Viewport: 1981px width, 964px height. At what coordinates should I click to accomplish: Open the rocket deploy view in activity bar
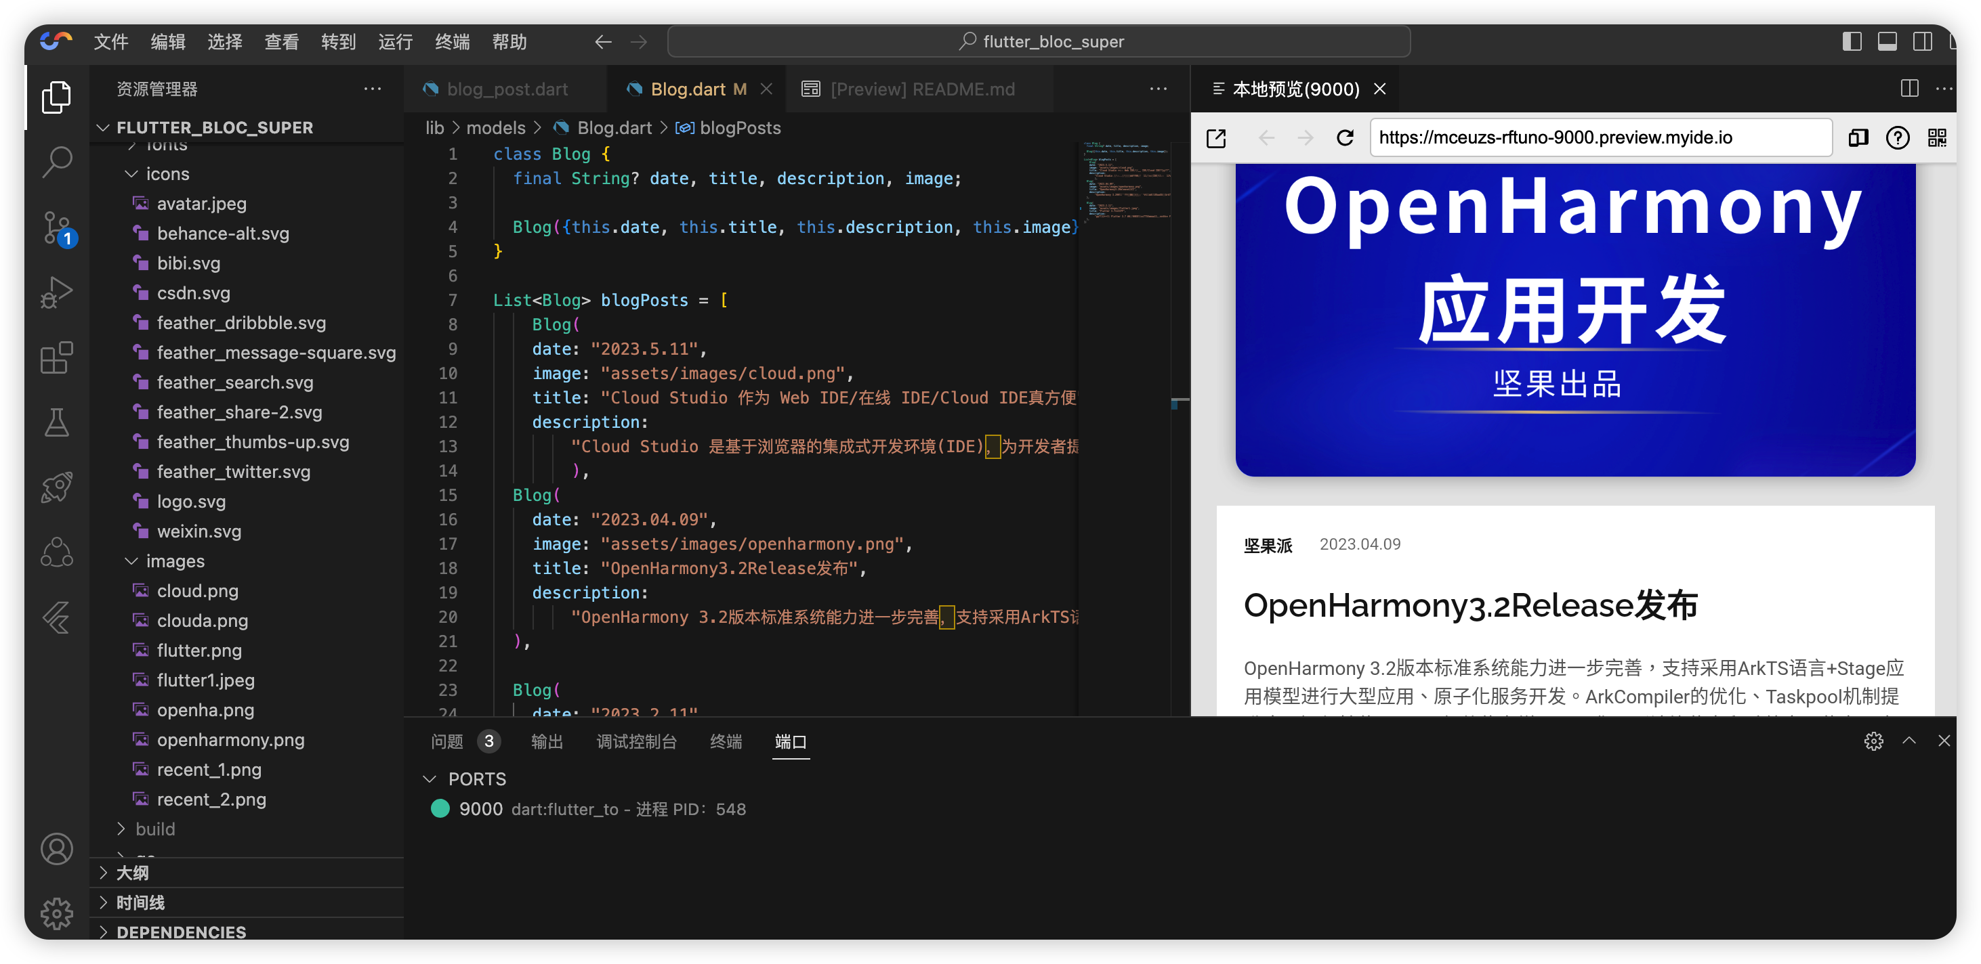click(56, 487)
